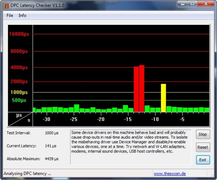Click the yellow 1000µs axis label
217x180 pixels.
pyautogui.click(x=19, y=92)
